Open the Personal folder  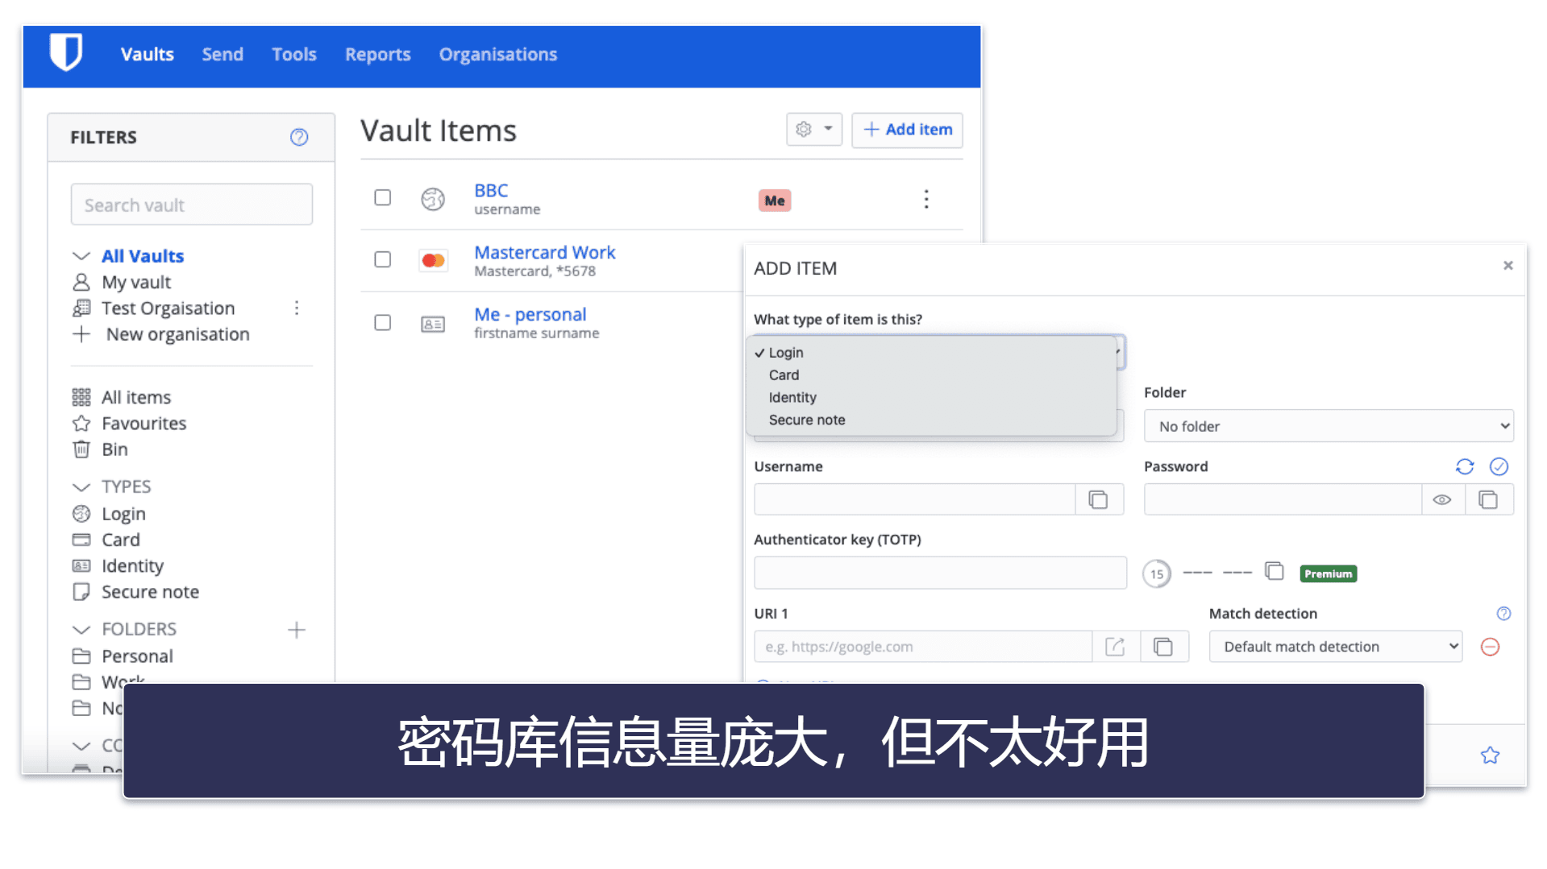tap(137, 656)
